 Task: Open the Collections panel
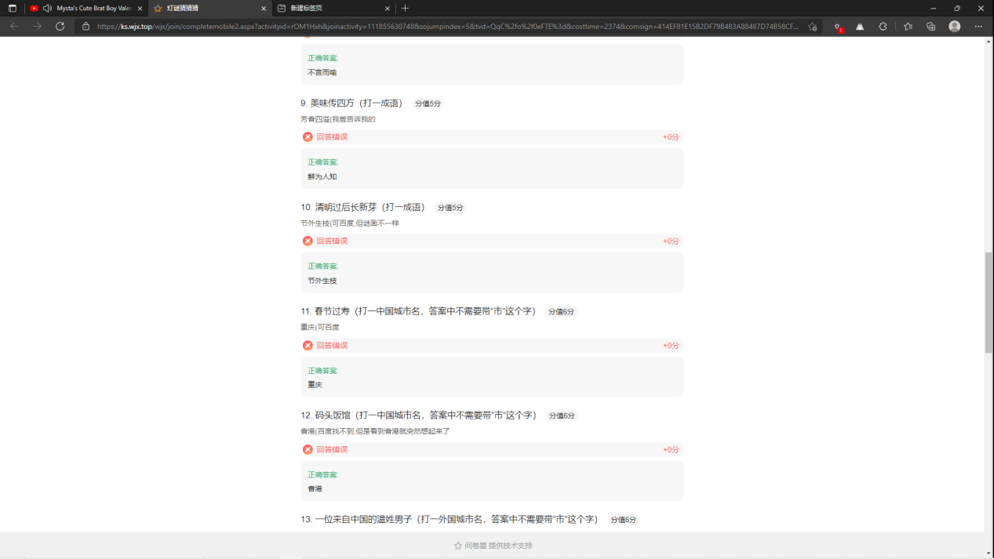pyautogui.click(x=930, y=26)
